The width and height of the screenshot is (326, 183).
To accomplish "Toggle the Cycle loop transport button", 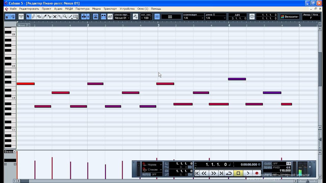I will [229, 173].
